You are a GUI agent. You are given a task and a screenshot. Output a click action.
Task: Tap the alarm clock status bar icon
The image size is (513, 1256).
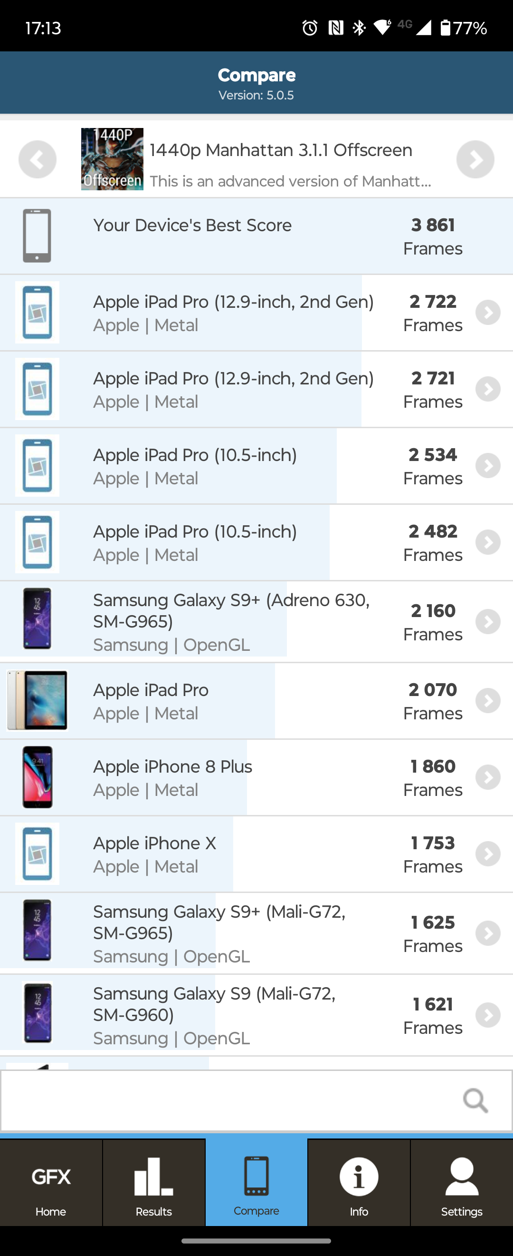(310, 28)
